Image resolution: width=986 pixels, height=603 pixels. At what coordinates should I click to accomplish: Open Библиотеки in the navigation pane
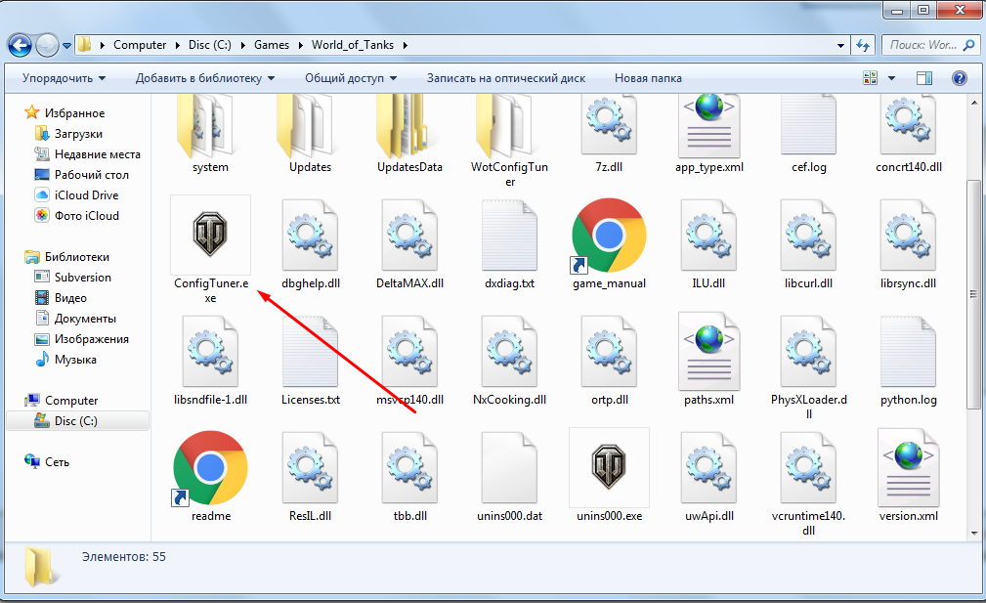point(66,256)
